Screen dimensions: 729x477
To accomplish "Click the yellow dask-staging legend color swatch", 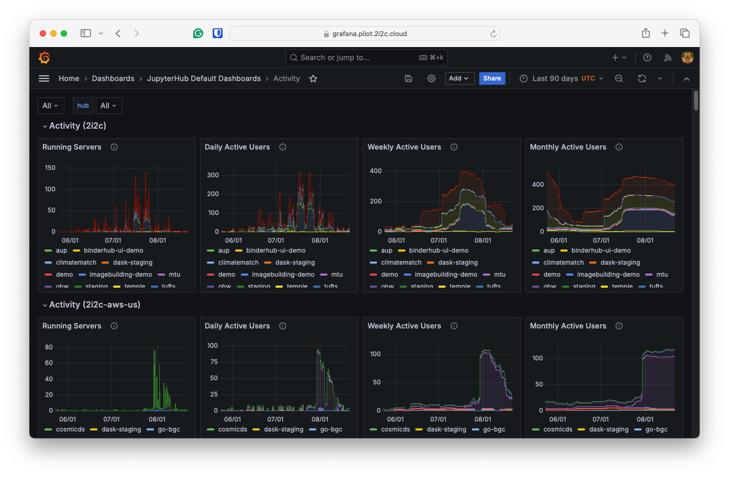I will point(94,429).
